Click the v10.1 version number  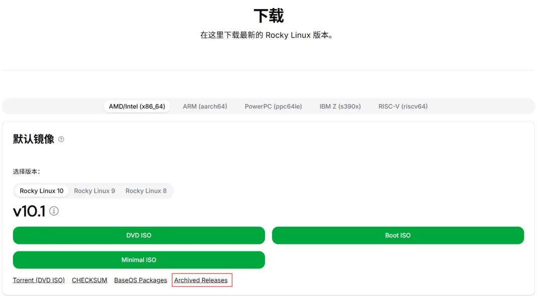point(29,211)
